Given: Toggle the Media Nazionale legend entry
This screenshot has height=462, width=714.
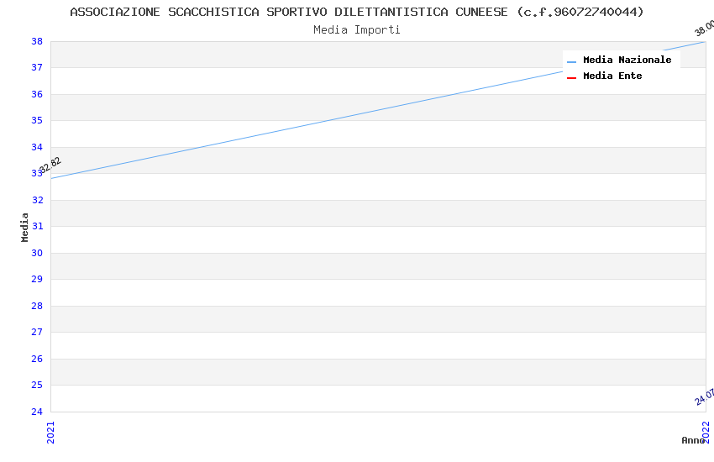Looking at the screenshot, I should click(627, 60).
